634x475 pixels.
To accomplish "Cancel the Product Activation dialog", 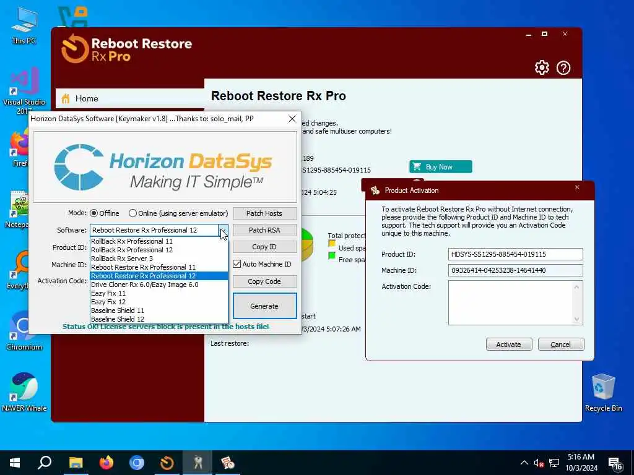I will tap(561, 344).
